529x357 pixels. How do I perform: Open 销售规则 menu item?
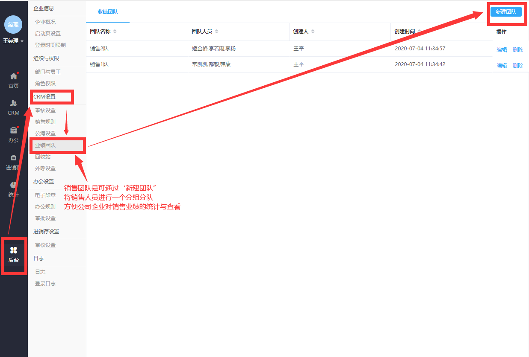pos(45,122)
